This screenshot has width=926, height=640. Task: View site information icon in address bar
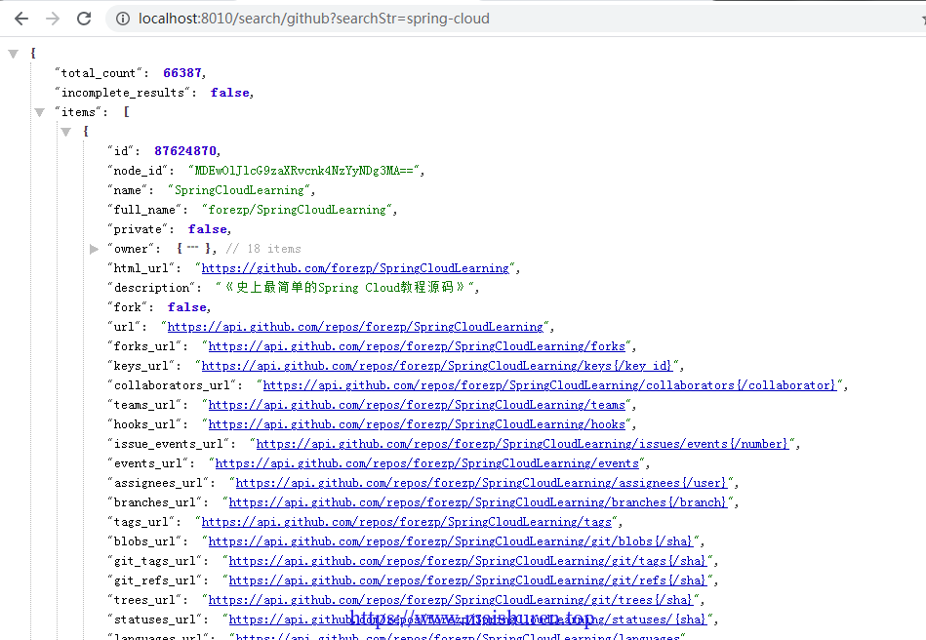pyautogui.click(x=123, y=19)
